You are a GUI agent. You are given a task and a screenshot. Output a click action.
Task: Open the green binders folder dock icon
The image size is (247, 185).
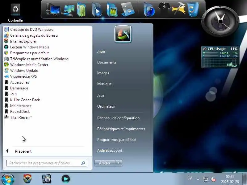point(81,10)
